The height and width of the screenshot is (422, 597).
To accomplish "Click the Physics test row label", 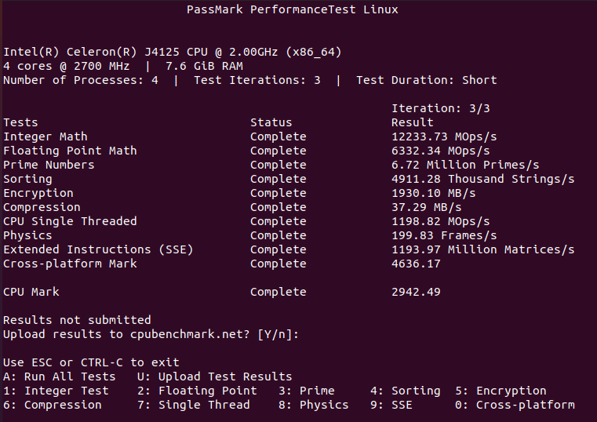I will coord(27,235).
